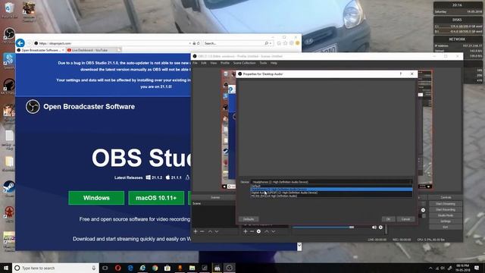Click the green macOS 10.11+ download button

pyautogui.click(x=156, y=198)
